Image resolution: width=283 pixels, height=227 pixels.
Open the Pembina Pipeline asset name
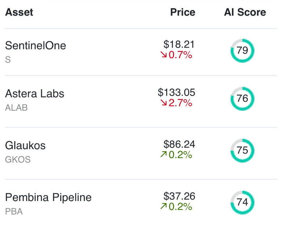coord(48,197)
